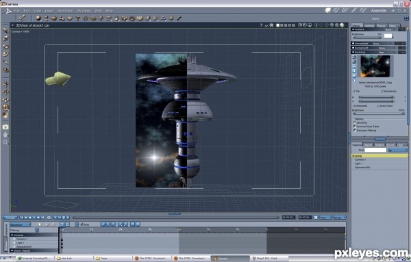Jump to animation start
This screenshot has height=262, width=411.
[x=22, y=218]
